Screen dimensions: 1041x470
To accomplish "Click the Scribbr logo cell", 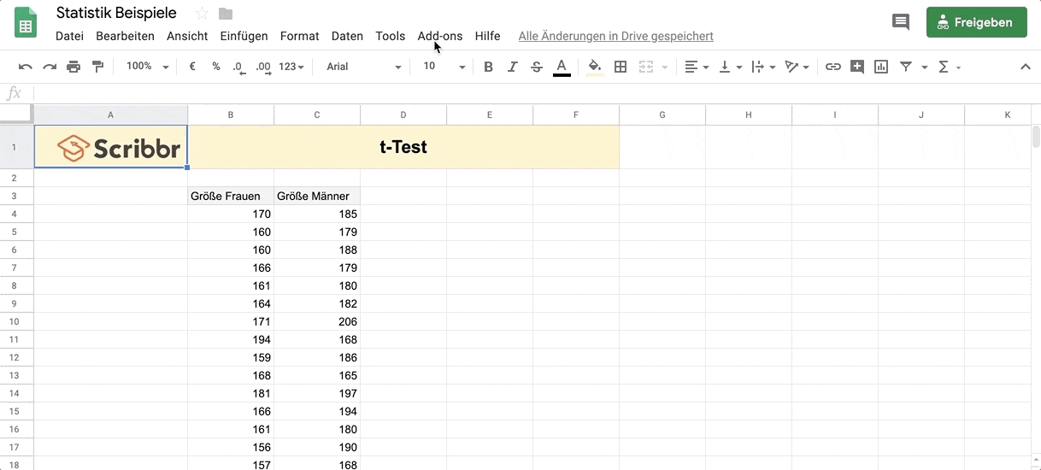I will pyautogui.click(x=111, y=147).
